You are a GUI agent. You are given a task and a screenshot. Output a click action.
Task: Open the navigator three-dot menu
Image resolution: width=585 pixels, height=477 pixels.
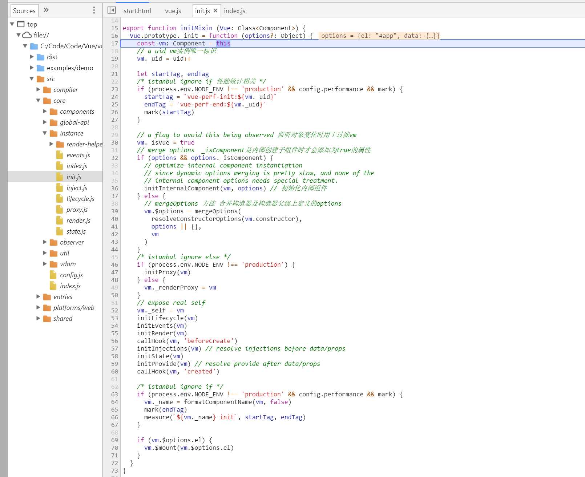(94, 10)
